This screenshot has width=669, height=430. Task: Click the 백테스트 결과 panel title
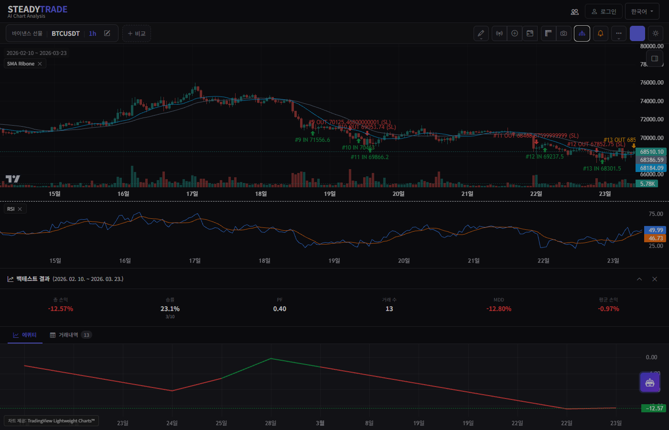pos(33,279)
